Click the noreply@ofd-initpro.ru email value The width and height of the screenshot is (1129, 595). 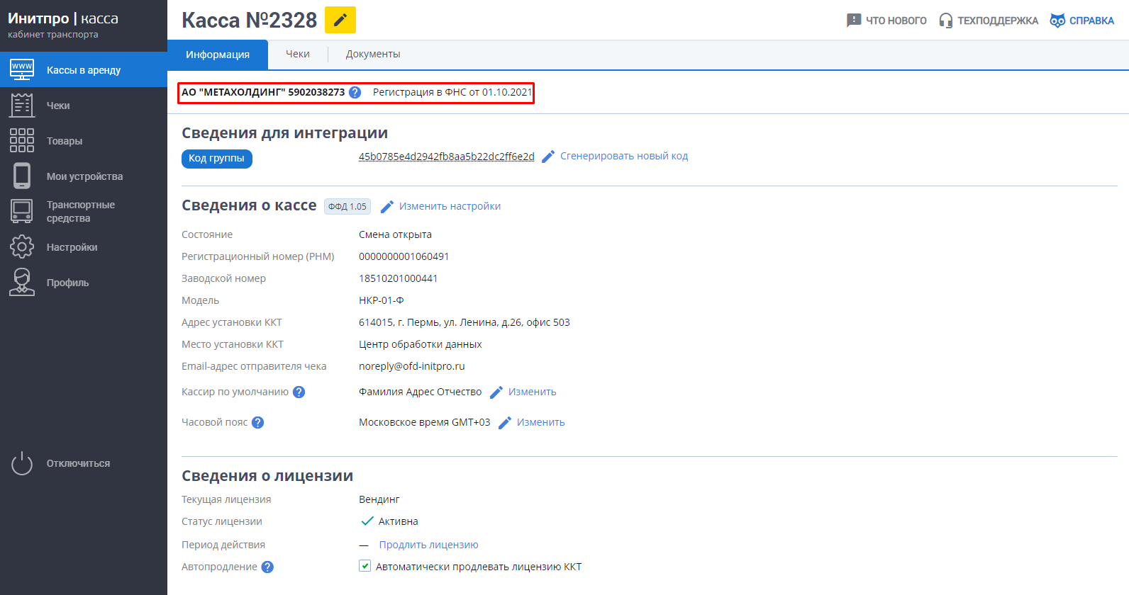(x=412, y=366)
